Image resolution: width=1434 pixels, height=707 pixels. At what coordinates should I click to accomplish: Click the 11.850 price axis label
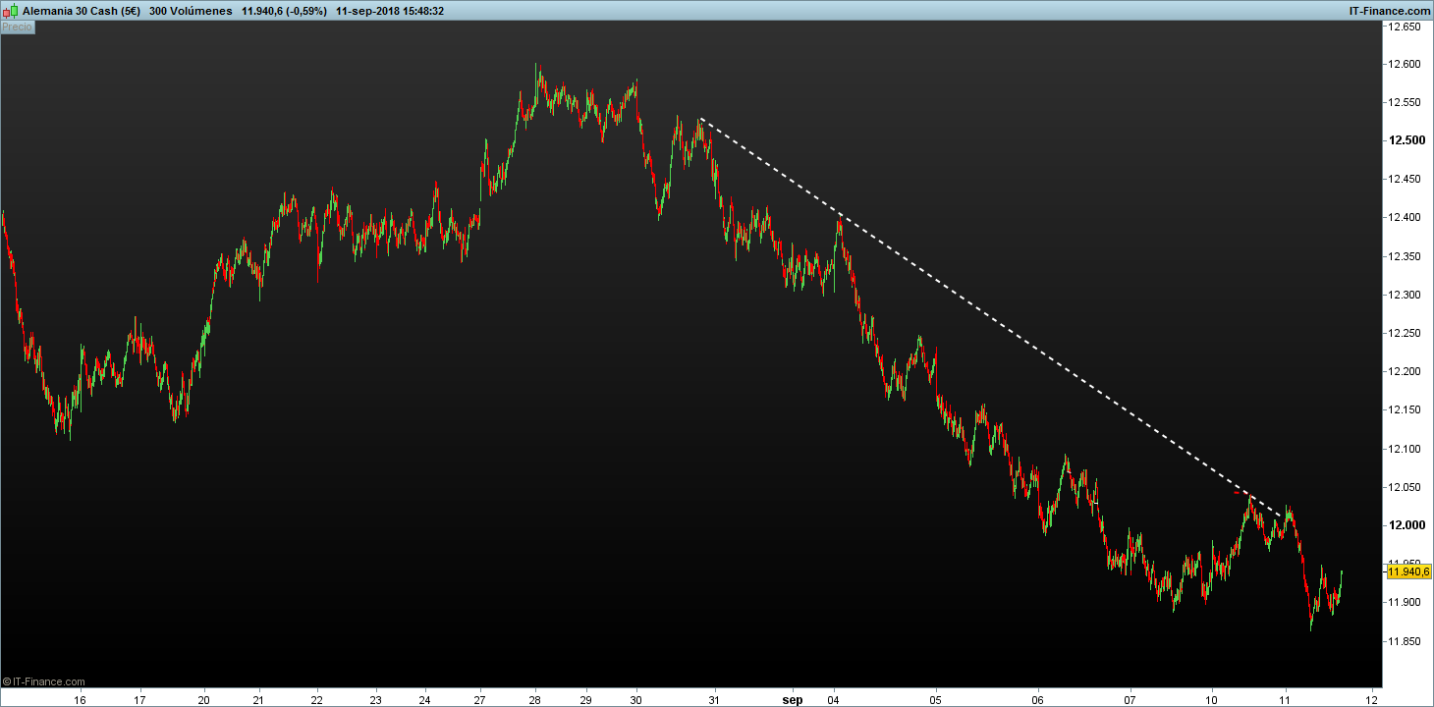1404,642
